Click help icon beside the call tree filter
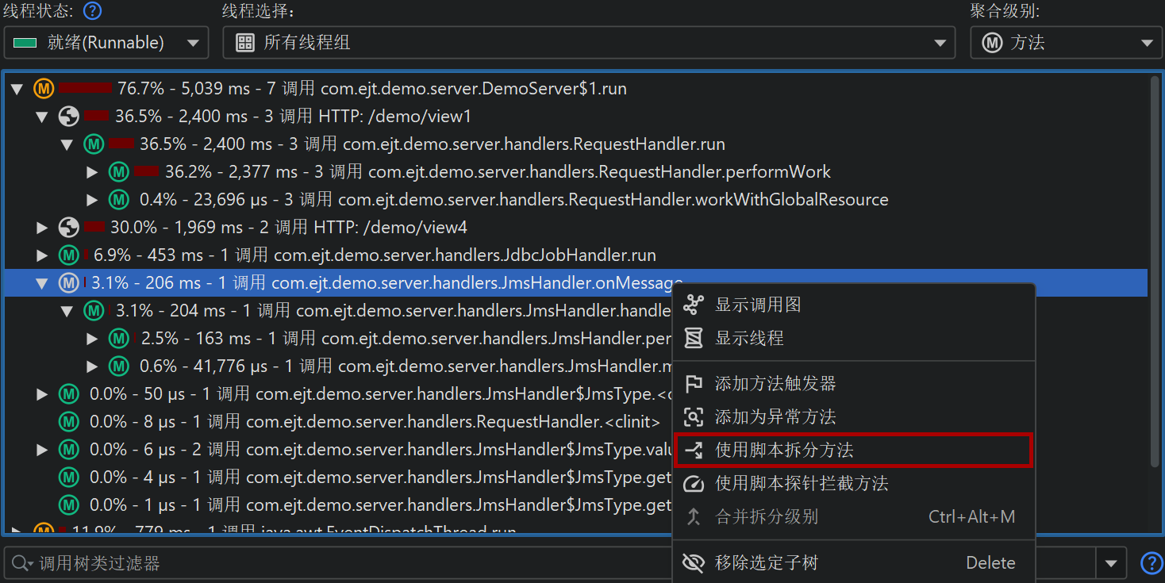The image size is (1165, 583). click(x=1151, y=563)
